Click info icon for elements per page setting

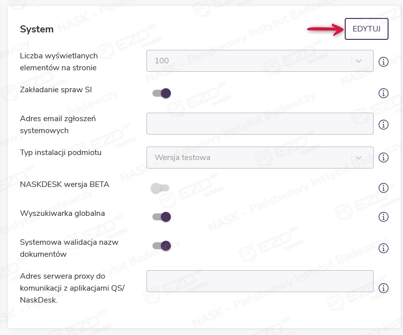tap(384, 62)
